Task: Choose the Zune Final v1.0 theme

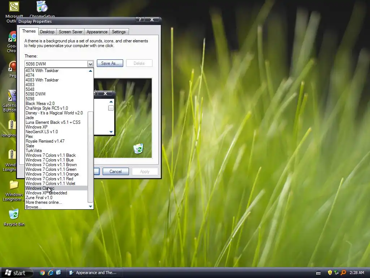Action: [x=56, y=198]
